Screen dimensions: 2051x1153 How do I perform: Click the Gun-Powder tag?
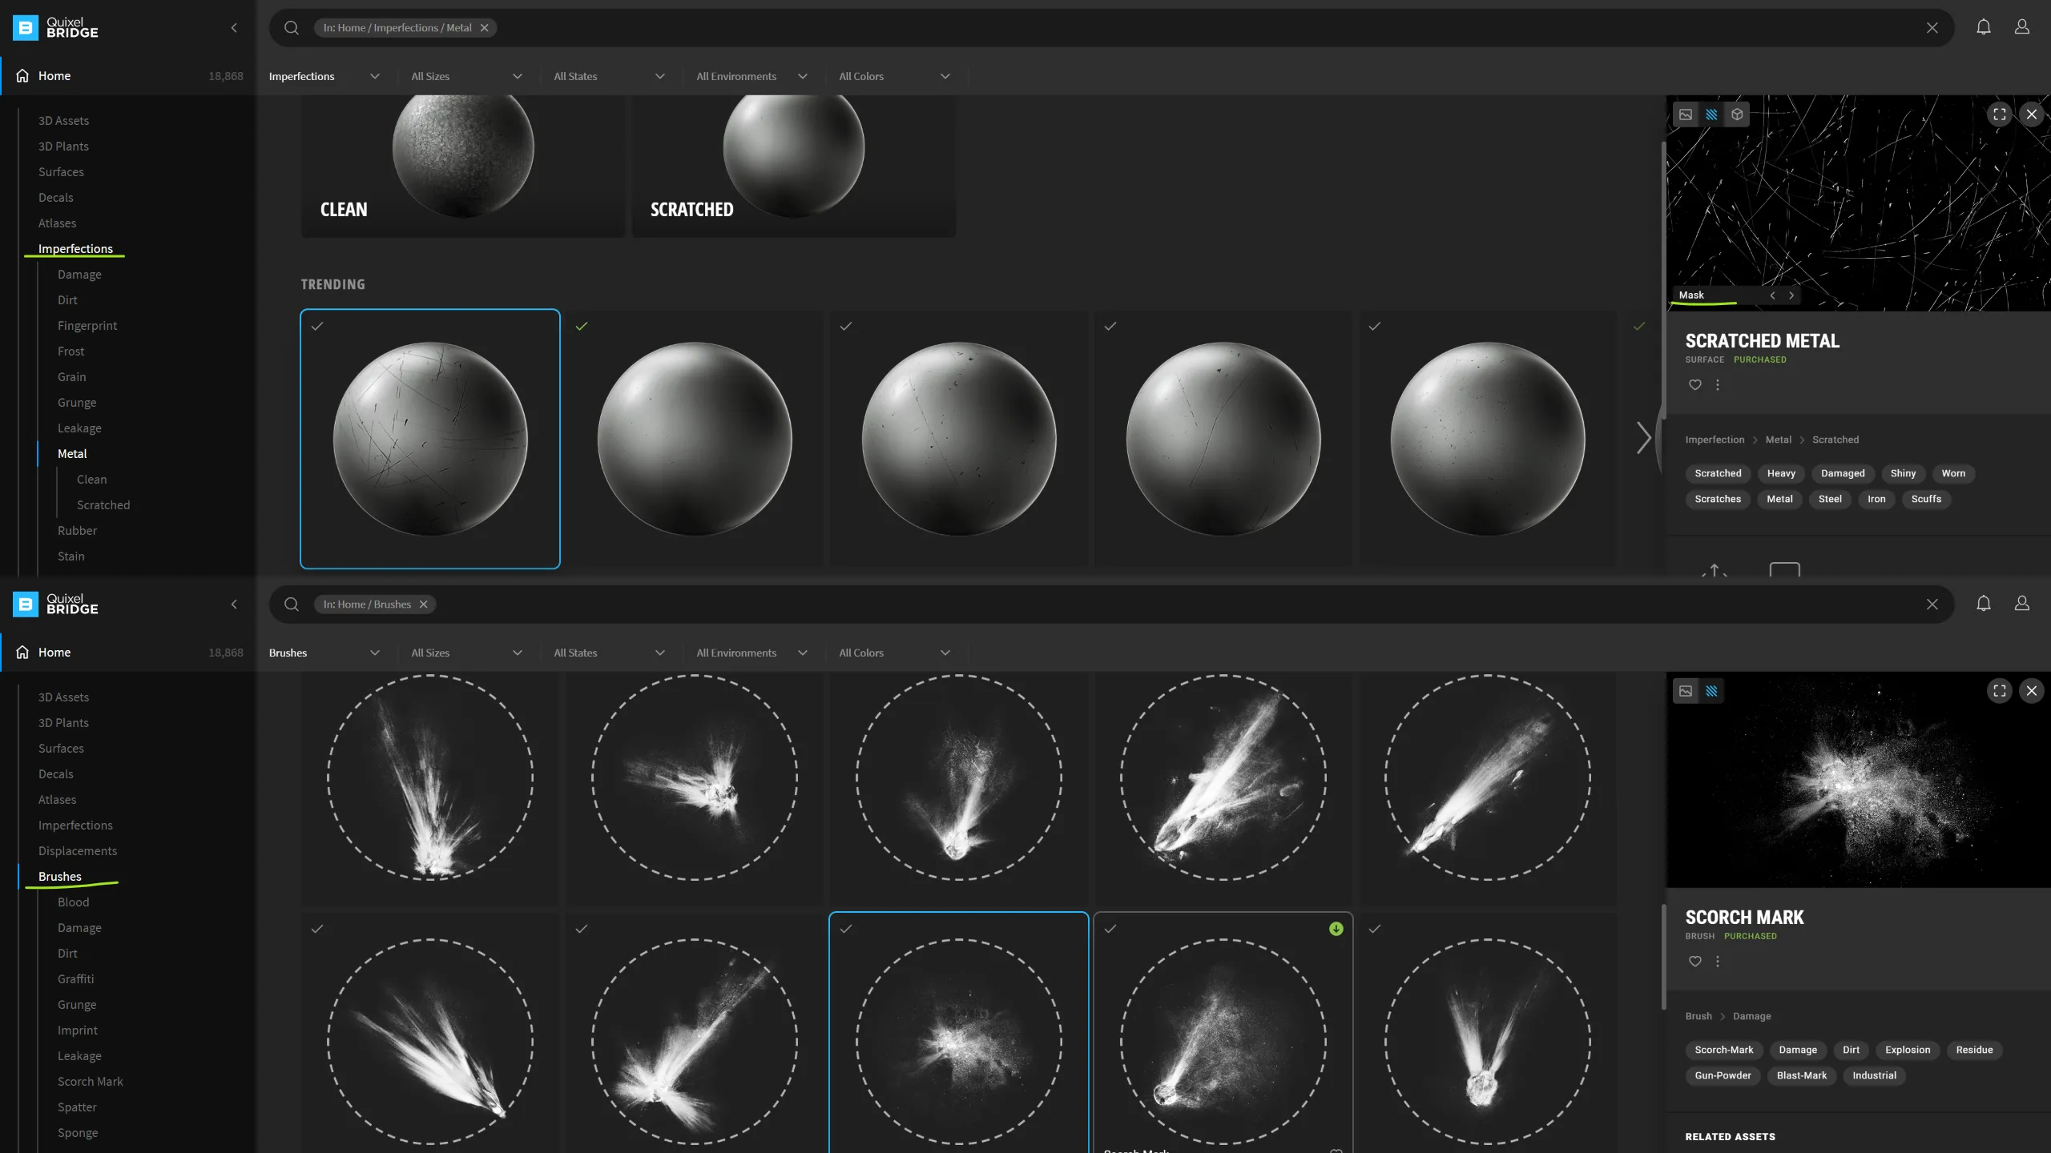pos(1723,1075)
